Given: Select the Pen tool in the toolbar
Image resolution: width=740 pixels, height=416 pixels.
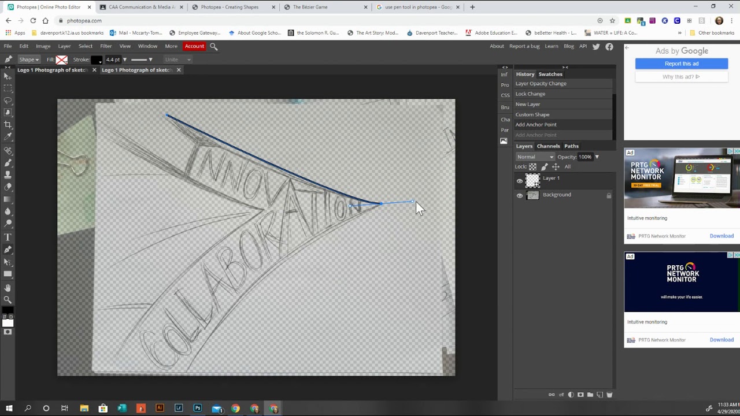Looking at the screenshot, I should [8, 250].
